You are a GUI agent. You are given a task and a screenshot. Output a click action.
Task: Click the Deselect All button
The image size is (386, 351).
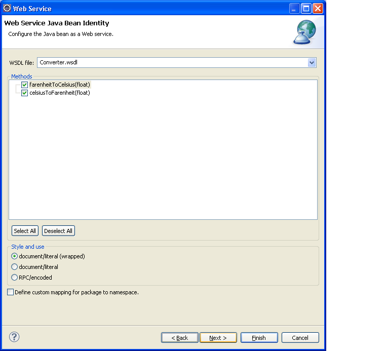(x=58, y=231)
